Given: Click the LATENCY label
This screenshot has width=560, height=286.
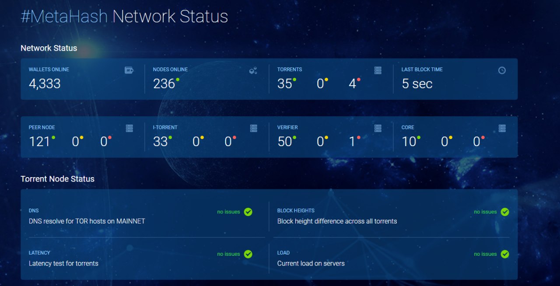Looking at the screenshot, I should [x=39, y=253].
